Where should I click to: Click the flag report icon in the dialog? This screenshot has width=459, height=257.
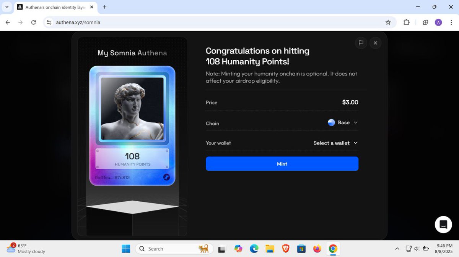click(x=361, y=43)
